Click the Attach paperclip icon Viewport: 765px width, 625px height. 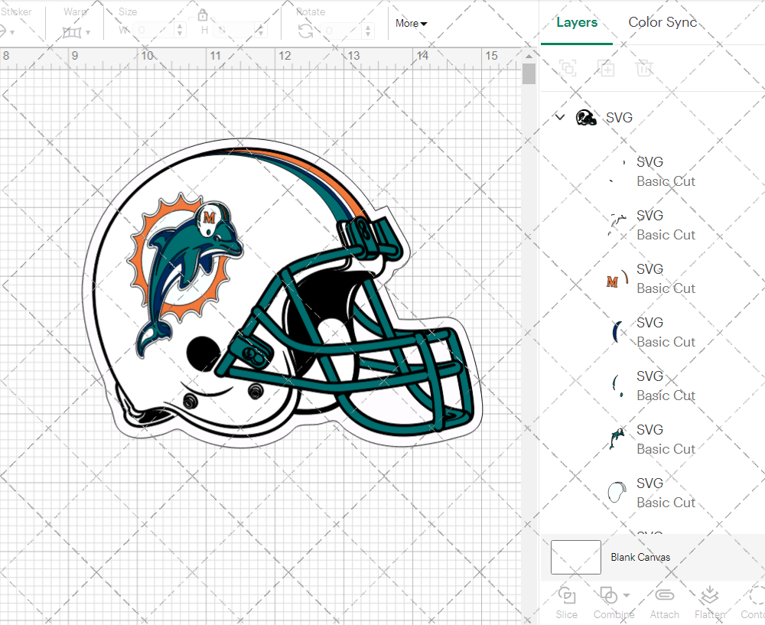[664, 596]
